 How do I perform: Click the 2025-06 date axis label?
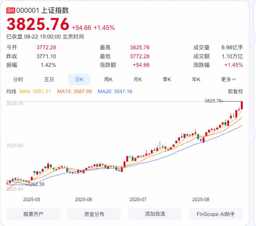pyautogui.click(x=83, y=200)
